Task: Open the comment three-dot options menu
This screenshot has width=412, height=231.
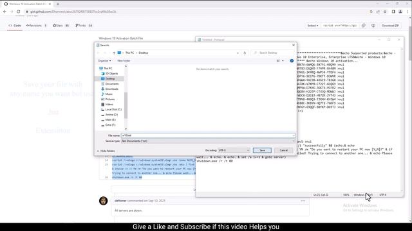Action: click(x=303, y=201)
